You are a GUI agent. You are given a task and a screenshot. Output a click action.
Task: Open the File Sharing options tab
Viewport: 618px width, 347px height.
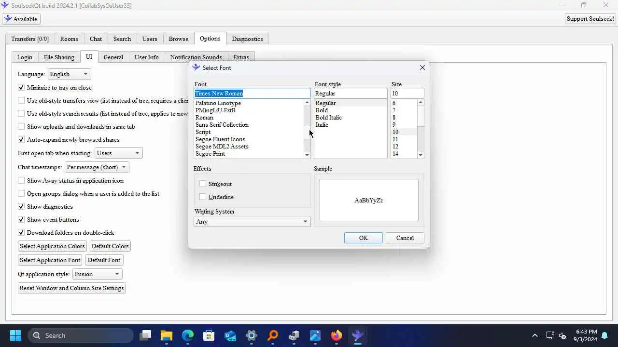pos(59,57)
